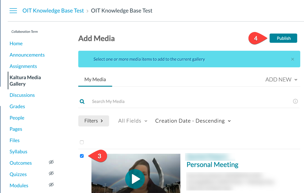
Task: Select the My Media tab
Action: tap(95, 80)
